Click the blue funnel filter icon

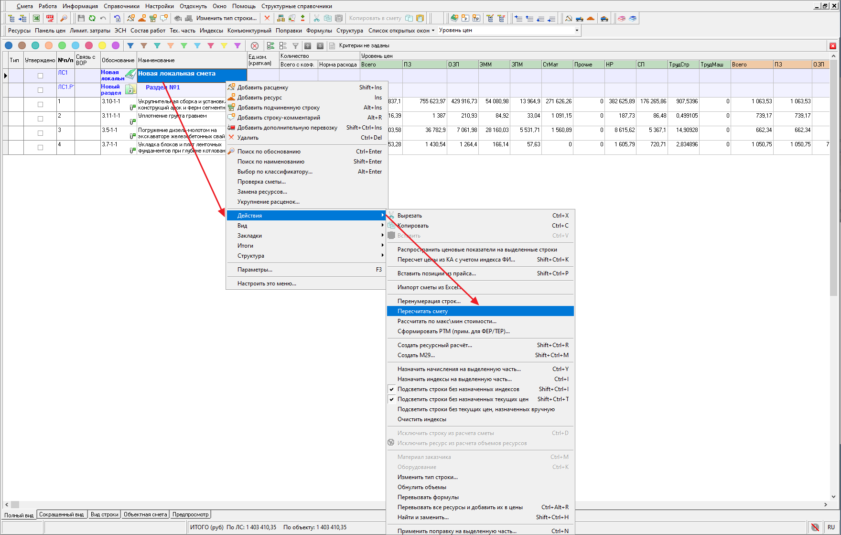(130, 45)
